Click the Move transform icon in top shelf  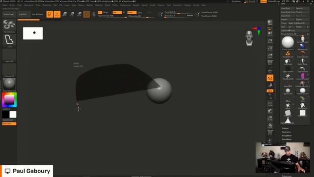[x=64, y=14]
